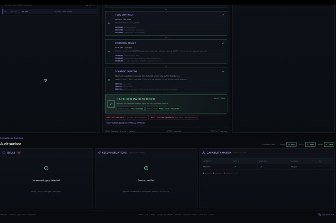Click the Captured Path Verified check box icon
Screen dimensions: 336x223
tap(111, 104)
